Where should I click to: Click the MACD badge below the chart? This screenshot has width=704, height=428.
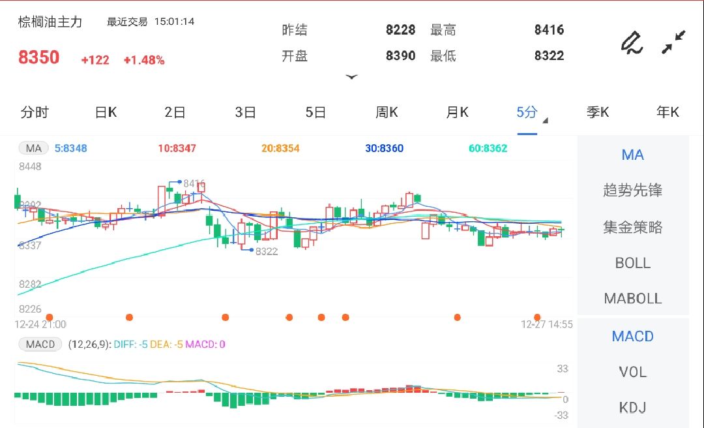tap(39, 344)
